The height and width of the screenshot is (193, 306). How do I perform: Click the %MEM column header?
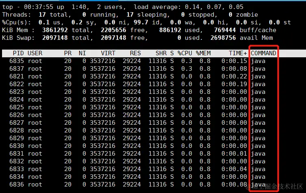point(203,53)
